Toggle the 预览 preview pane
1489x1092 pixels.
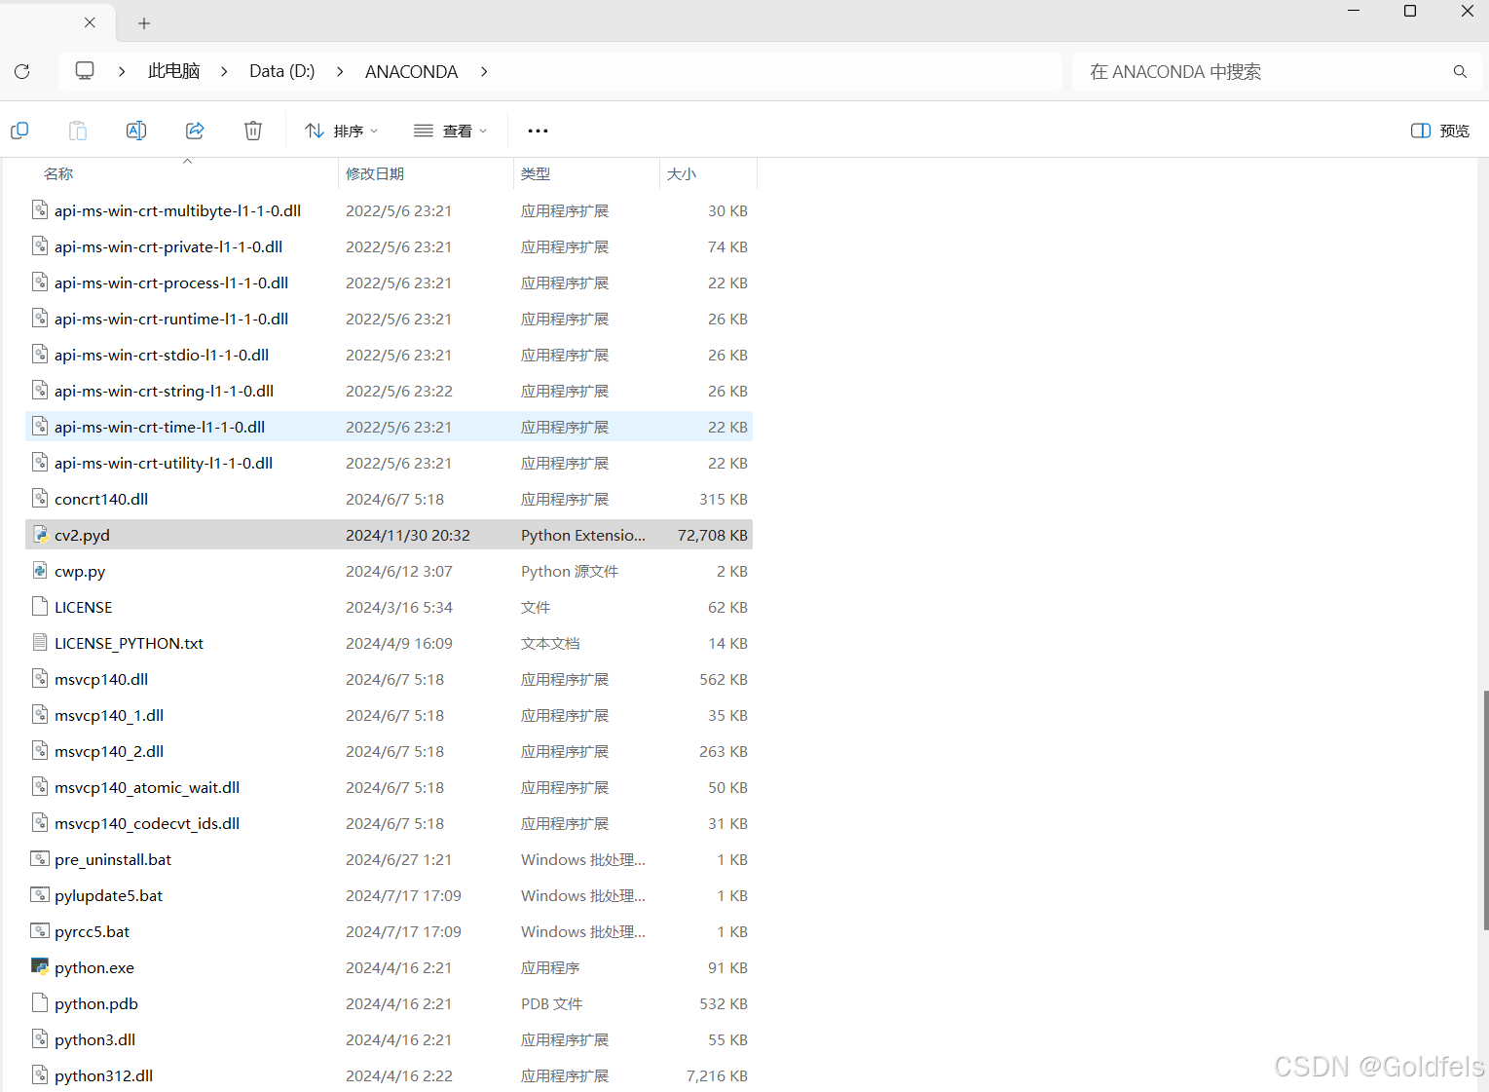[x=1439, y=130]
